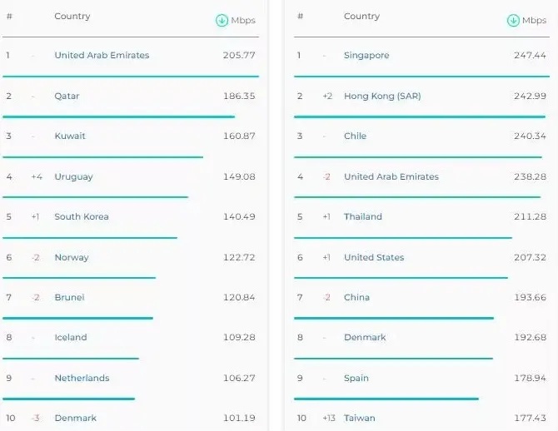Open Singapore in right table

366,56
